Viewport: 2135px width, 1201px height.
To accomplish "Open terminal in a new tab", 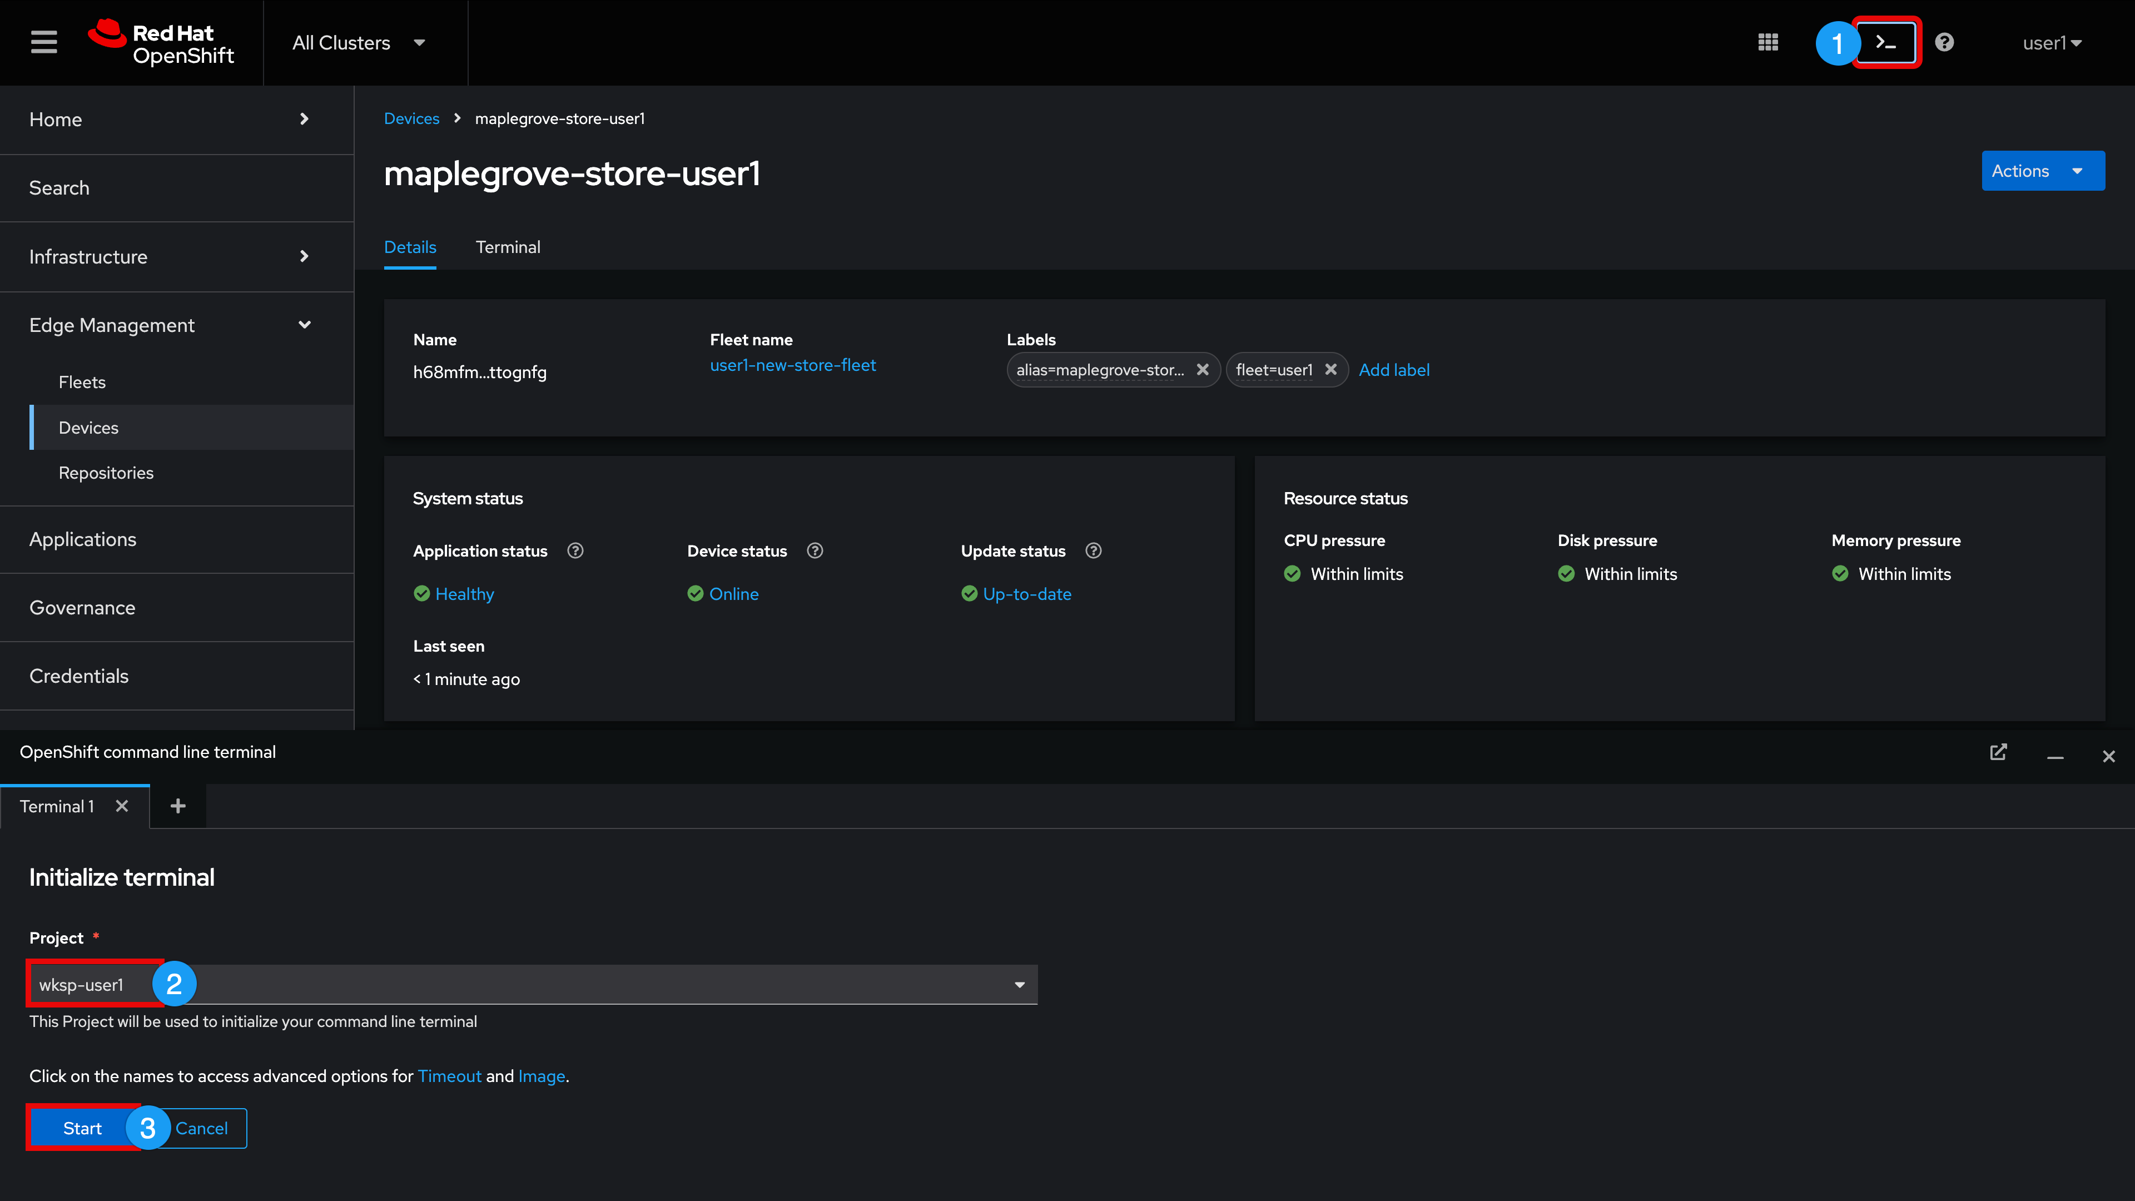I will coord(1998,753).
